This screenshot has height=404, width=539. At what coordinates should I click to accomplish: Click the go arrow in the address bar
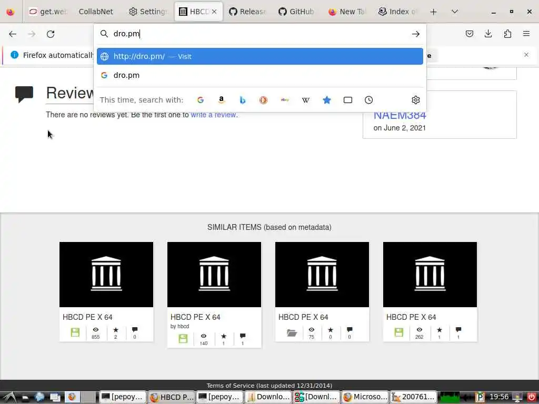click(x=416, y=34)
